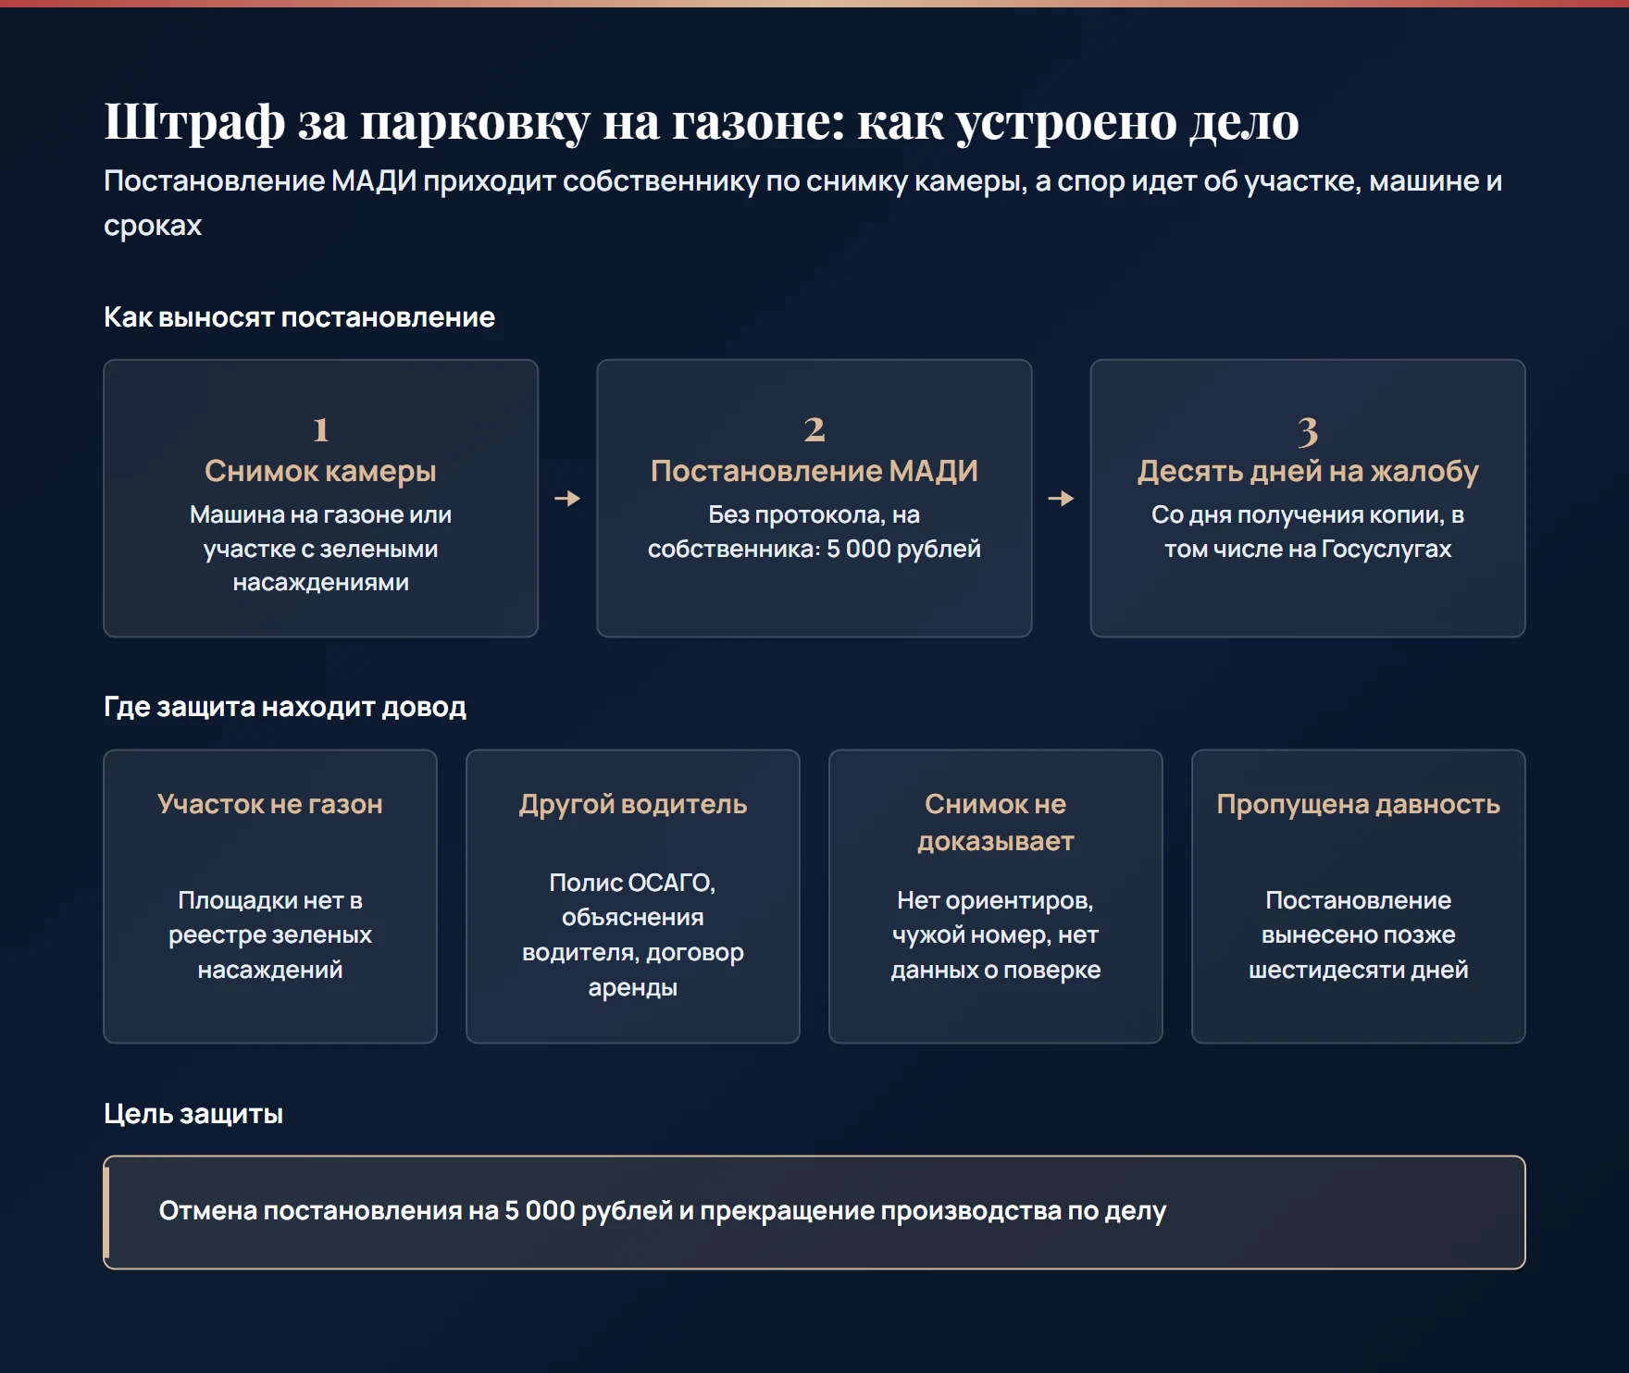Click the text 'Нет ориентиров, чужой номер, нет данных о поверке'
This screenshot has width=1629, height=1373.
click(996, 934)
